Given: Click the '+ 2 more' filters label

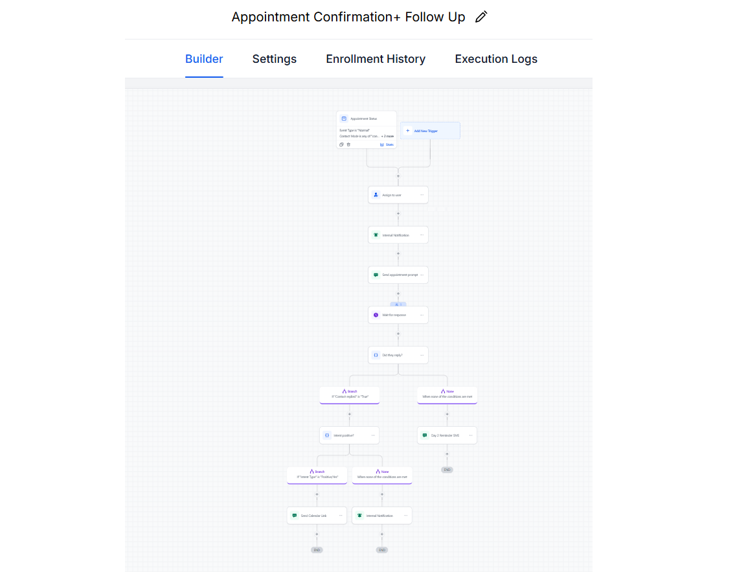Looking at the screenshot, I should (x=388, y=136).
